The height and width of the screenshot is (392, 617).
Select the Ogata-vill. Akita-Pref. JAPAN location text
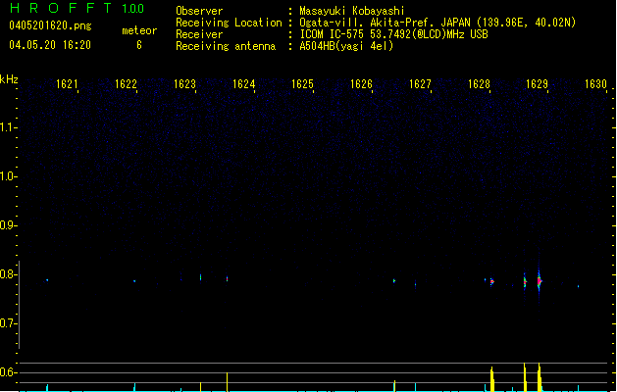pos(437,23)
